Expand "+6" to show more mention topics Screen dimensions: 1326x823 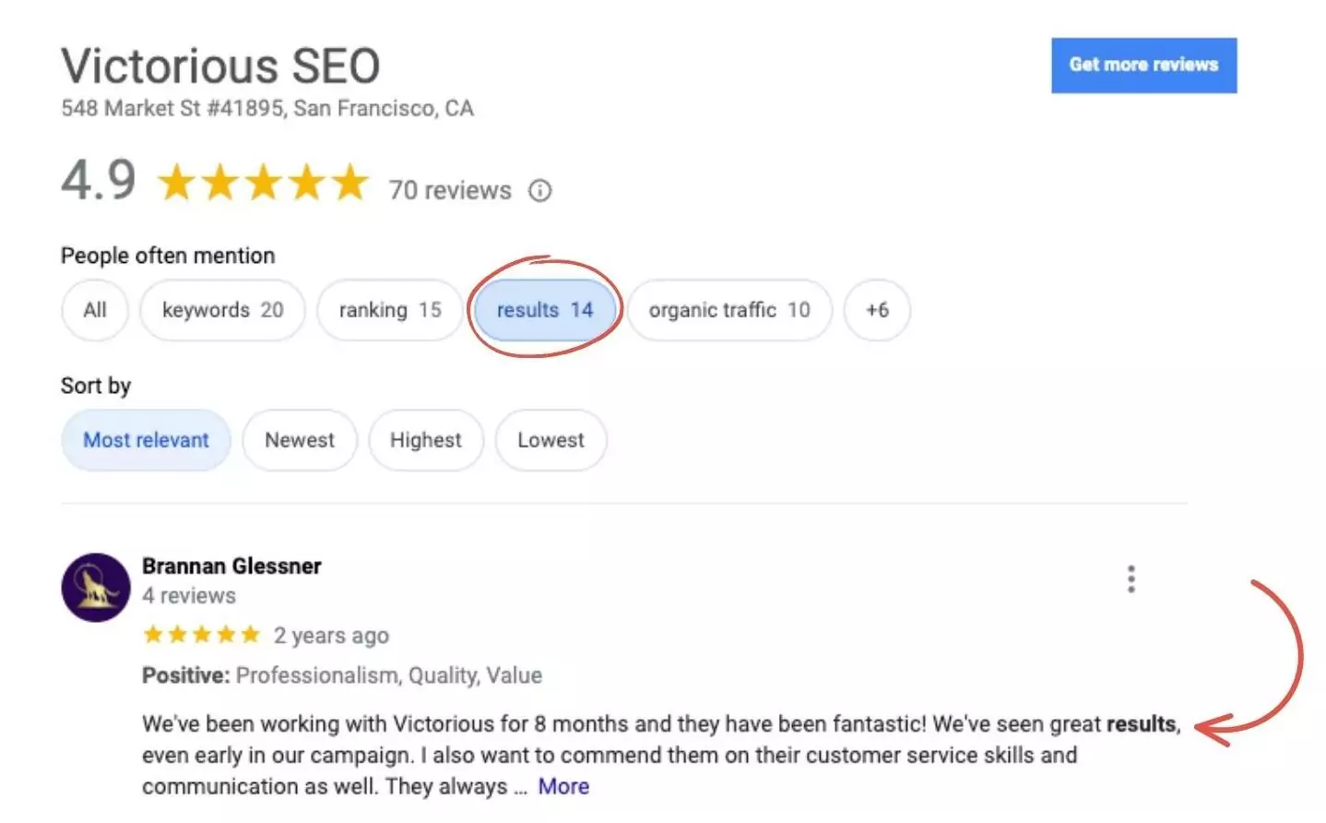876,310
